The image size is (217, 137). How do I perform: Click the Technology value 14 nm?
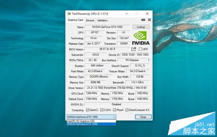click(94, 38)
